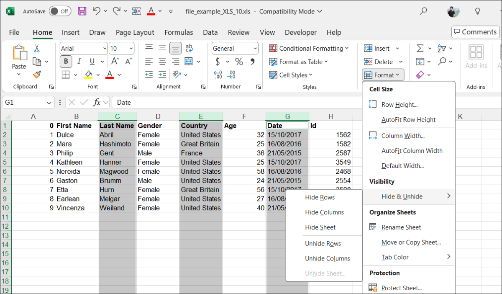
Task: Decrease the cell indent
Action: (x=149, y=75)
